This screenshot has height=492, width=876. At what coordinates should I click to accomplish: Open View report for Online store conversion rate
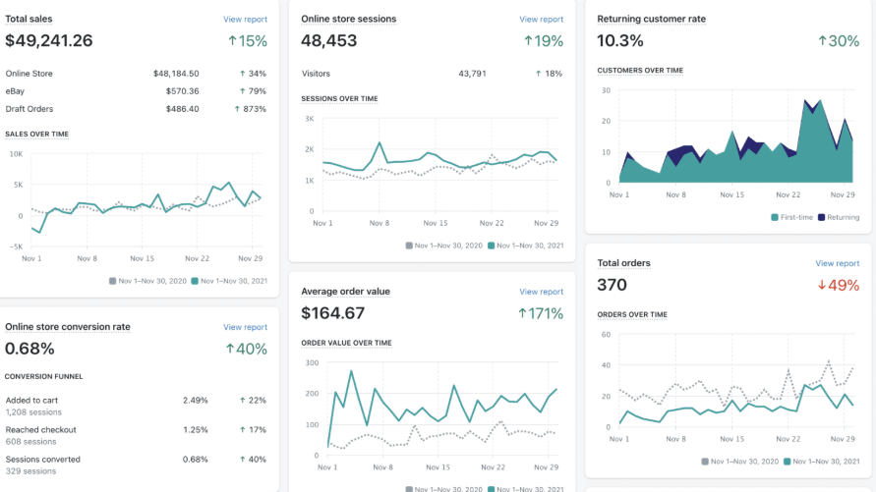245,327
